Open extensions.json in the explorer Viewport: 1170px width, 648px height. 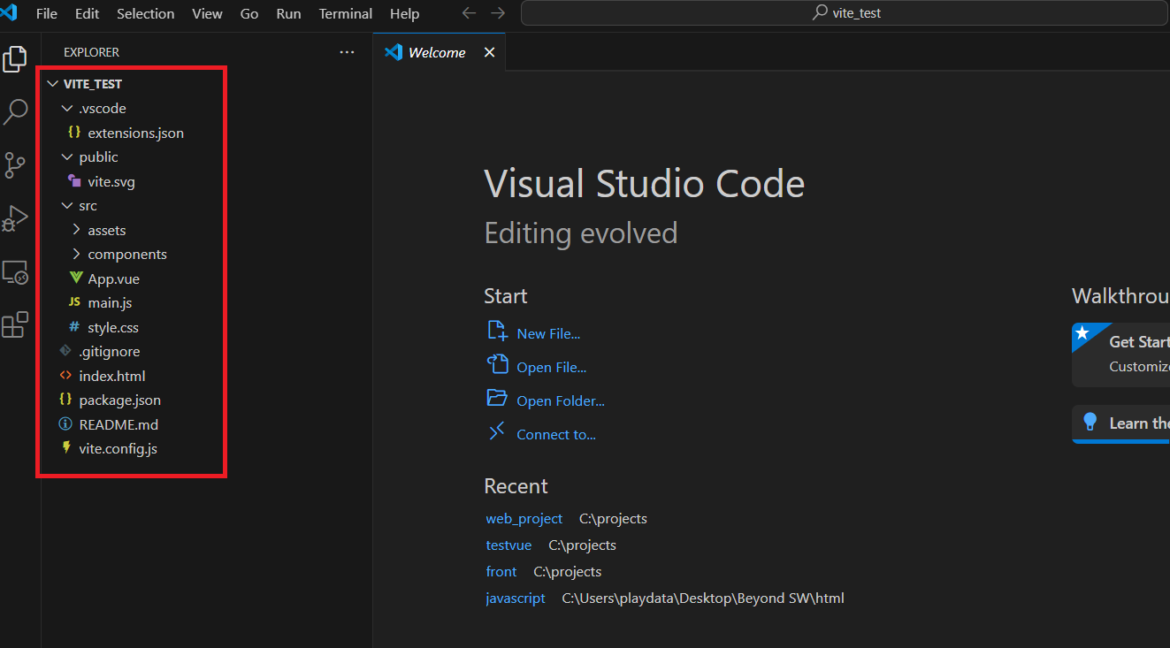click(134, 133)
